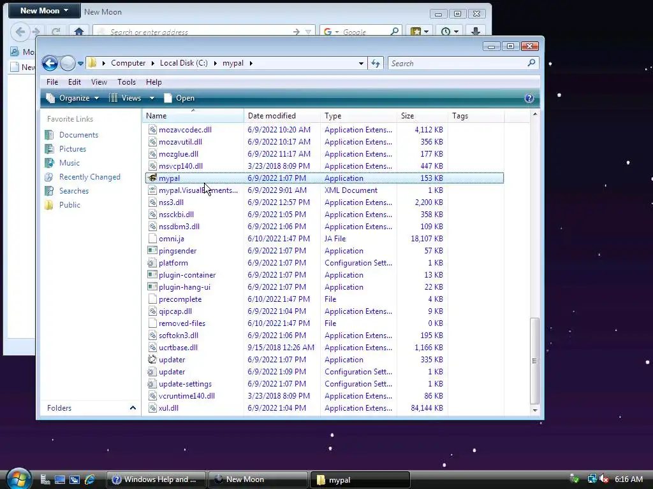Open recent pages dropdown beside Forward button
The image size is (653, 489).
click(80, 64)
